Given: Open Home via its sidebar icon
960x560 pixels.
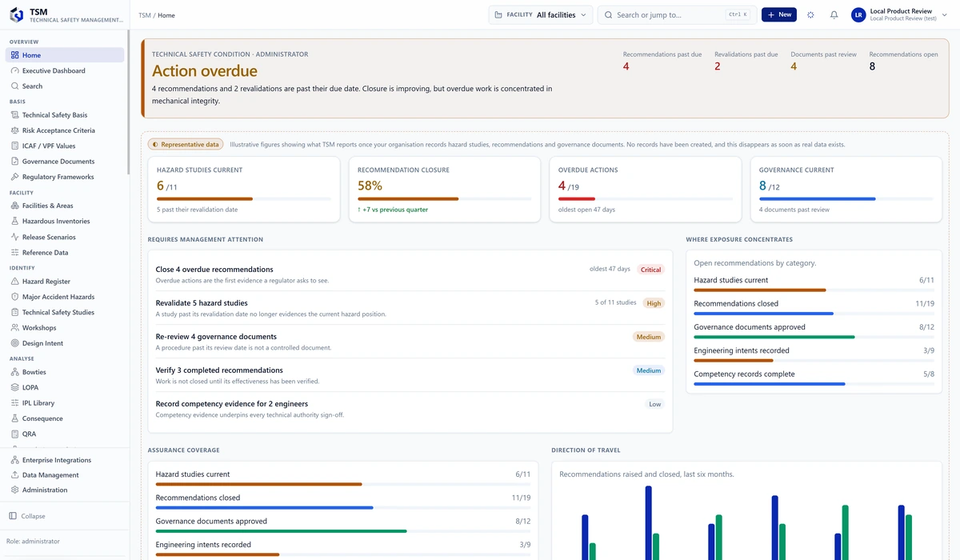Looking at the screenshot, I should click(14, 55).
